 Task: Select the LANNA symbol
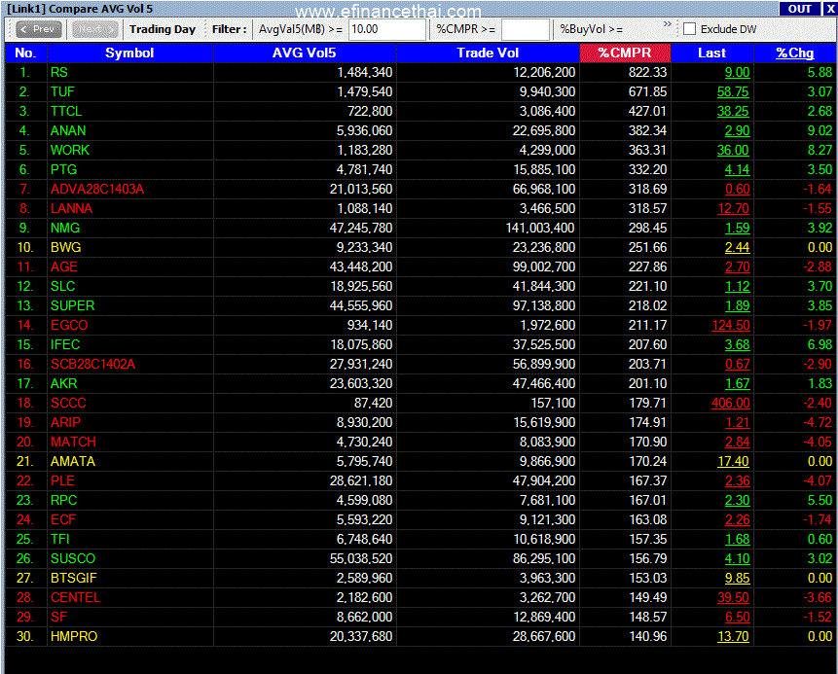72,208
